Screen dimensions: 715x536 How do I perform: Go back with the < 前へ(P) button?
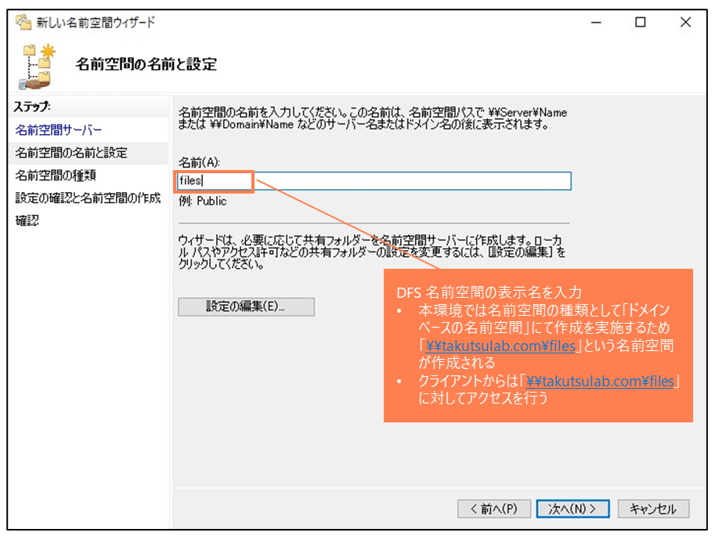coord(494,509)
